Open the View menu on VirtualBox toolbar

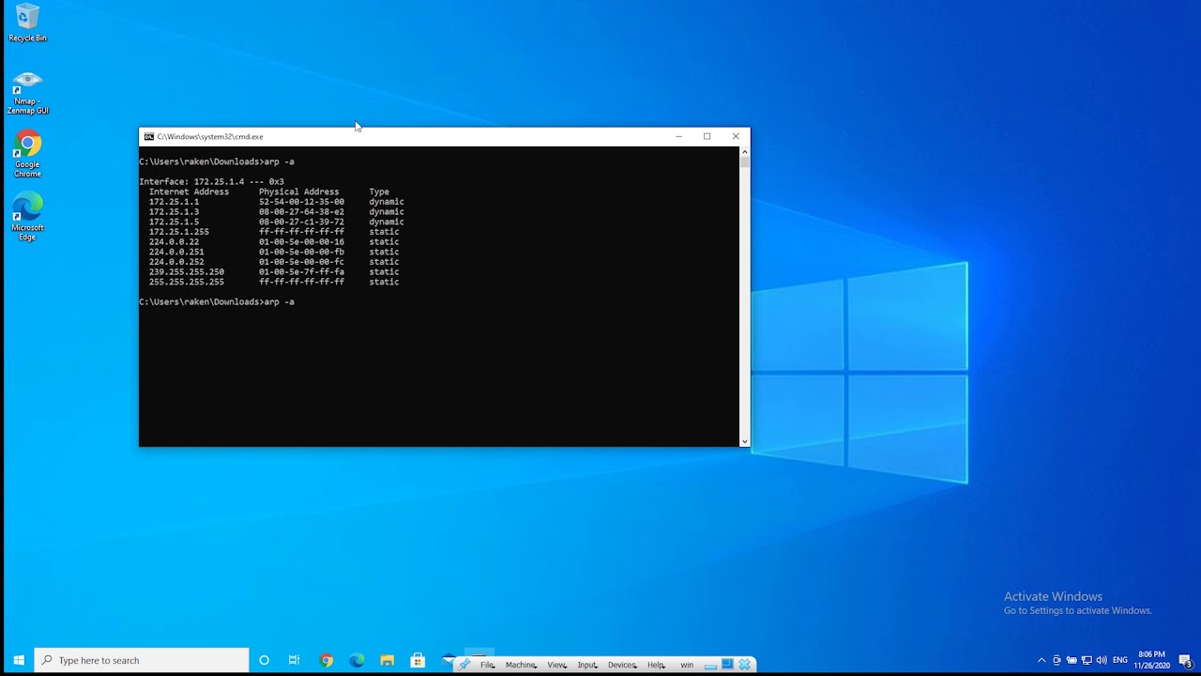556,665
